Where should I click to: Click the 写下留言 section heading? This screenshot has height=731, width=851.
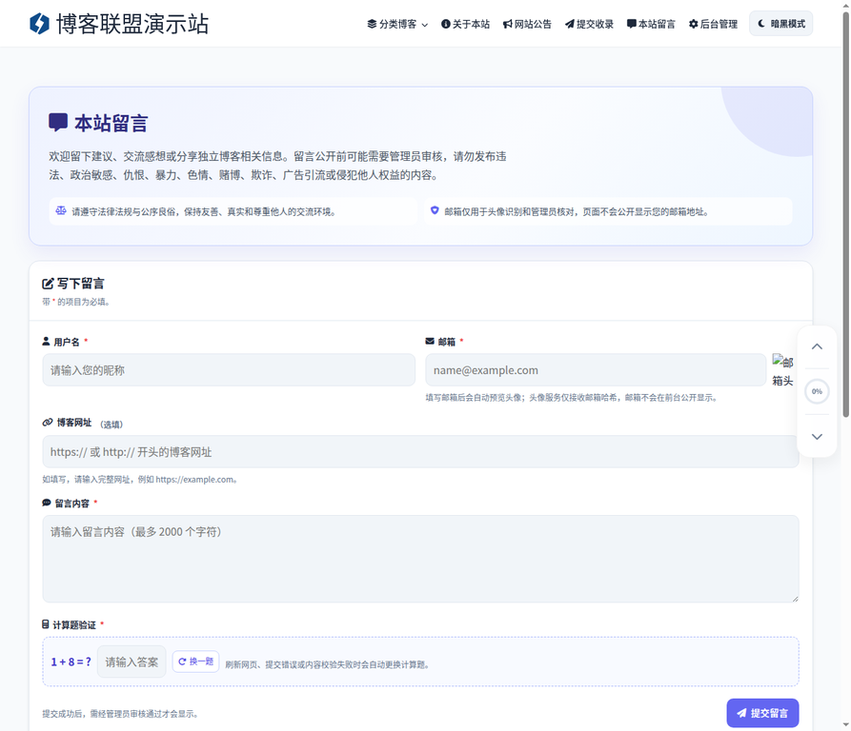(x=81, y=284)
